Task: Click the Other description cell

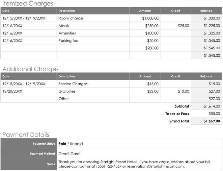Action: click(x=93, y=99)
